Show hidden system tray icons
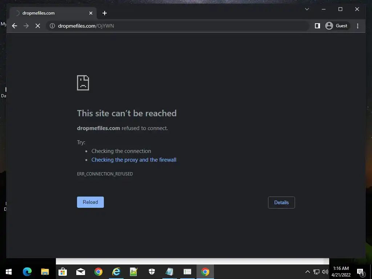 [307, 272]
